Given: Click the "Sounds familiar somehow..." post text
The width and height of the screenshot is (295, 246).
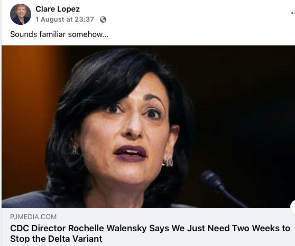Looking at the screenshot, I should pos(59,34).
